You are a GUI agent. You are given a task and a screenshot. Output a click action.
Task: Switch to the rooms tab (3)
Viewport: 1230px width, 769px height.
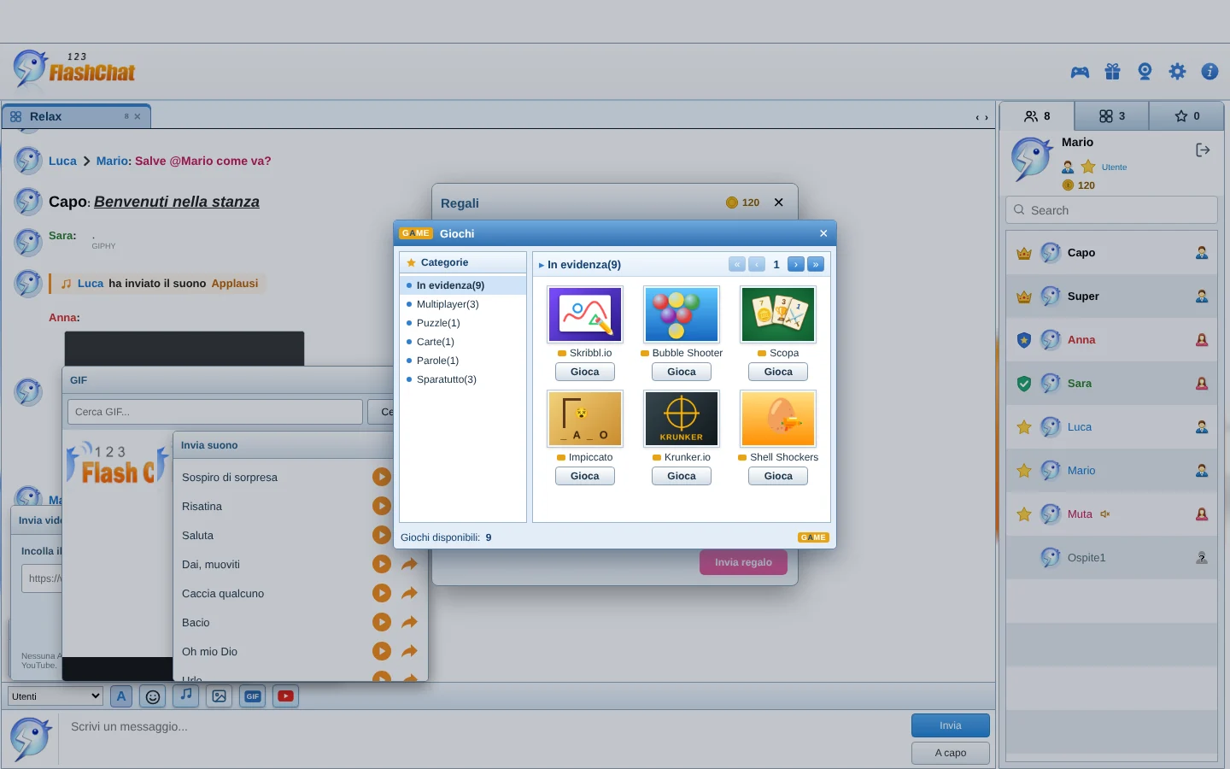click(x=1112, y=116)
